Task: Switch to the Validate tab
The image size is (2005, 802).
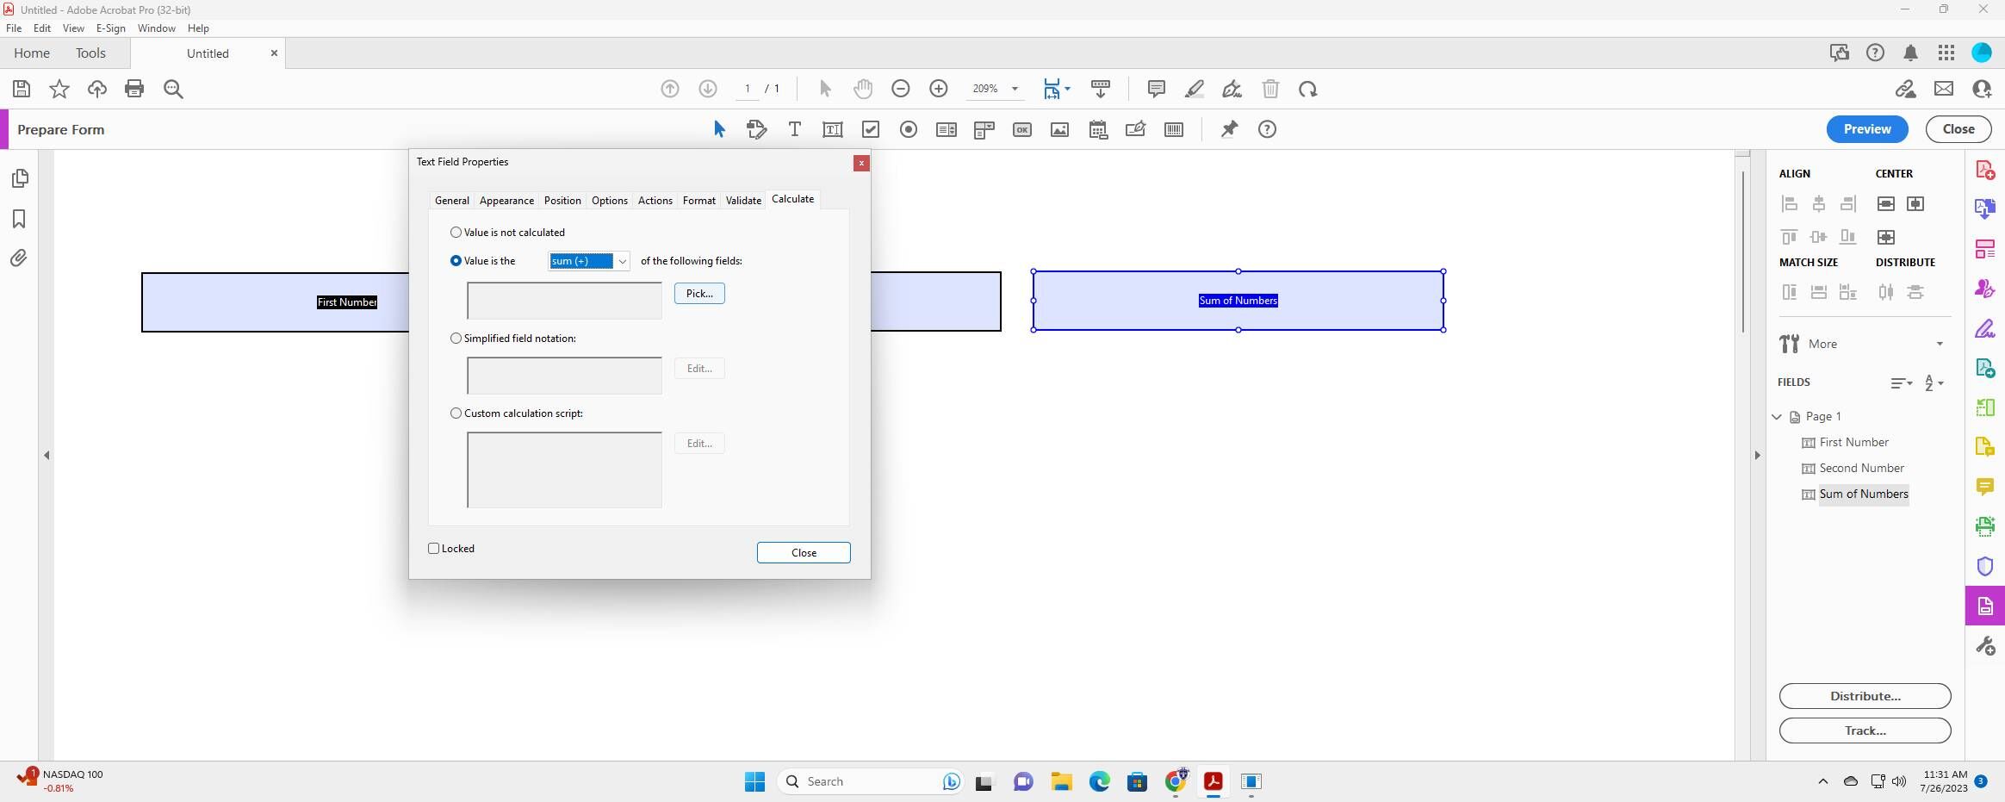Action: [x=742, y=200]
